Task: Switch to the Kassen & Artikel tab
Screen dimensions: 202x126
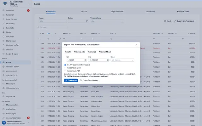Action: click(183, 12)
